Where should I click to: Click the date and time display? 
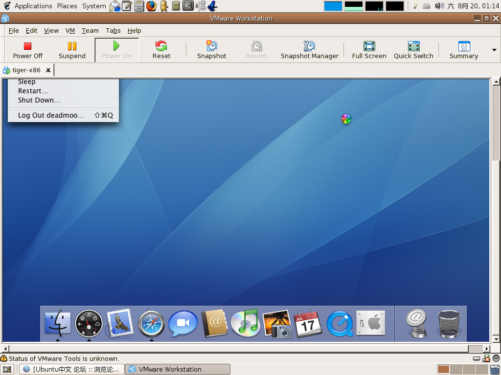[478, 6]
